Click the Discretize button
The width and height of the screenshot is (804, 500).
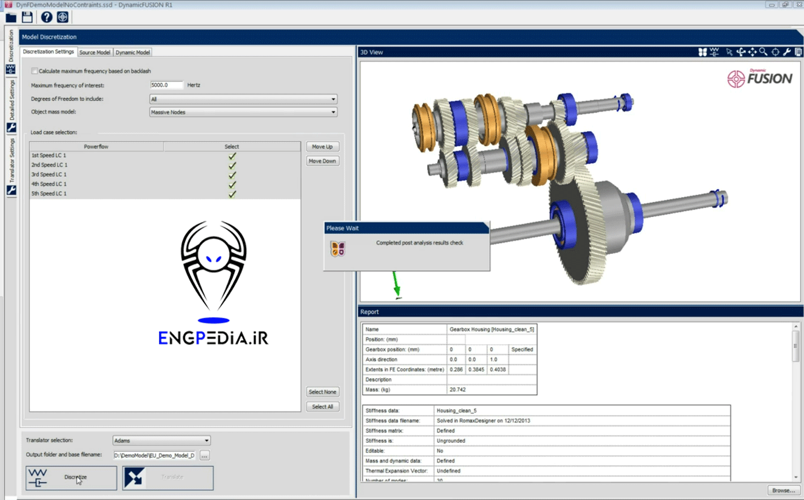point(71,478)
